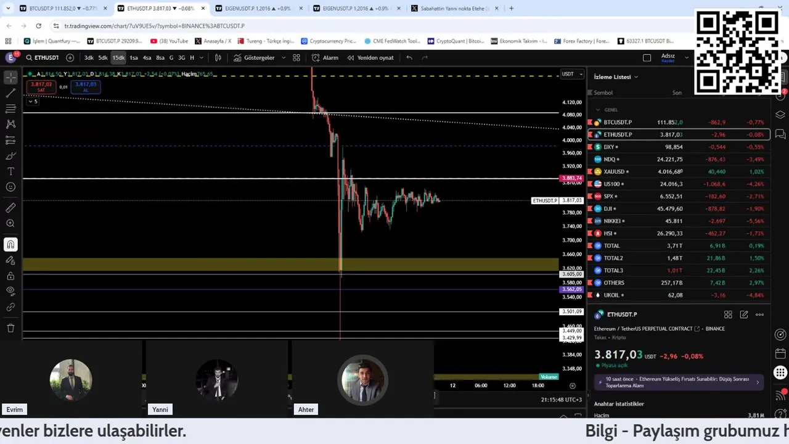Open a new browser tab
The height and width of the screenshot is (444, 789).
click(511, 9)
